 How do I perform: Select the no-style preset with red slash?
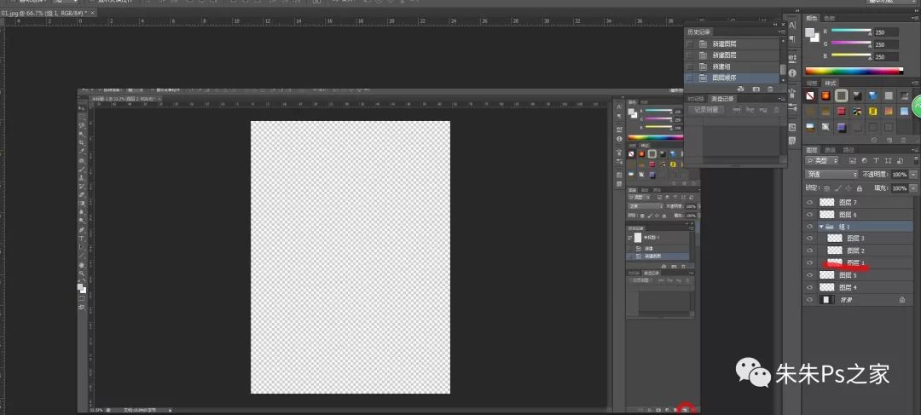coord(811,95)
